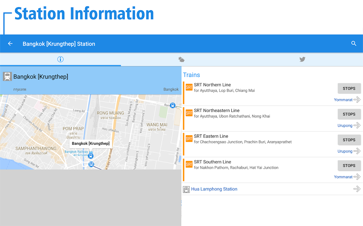
Task: Select the SRT Southern Line title text
Action: click(x=212, y=162)
